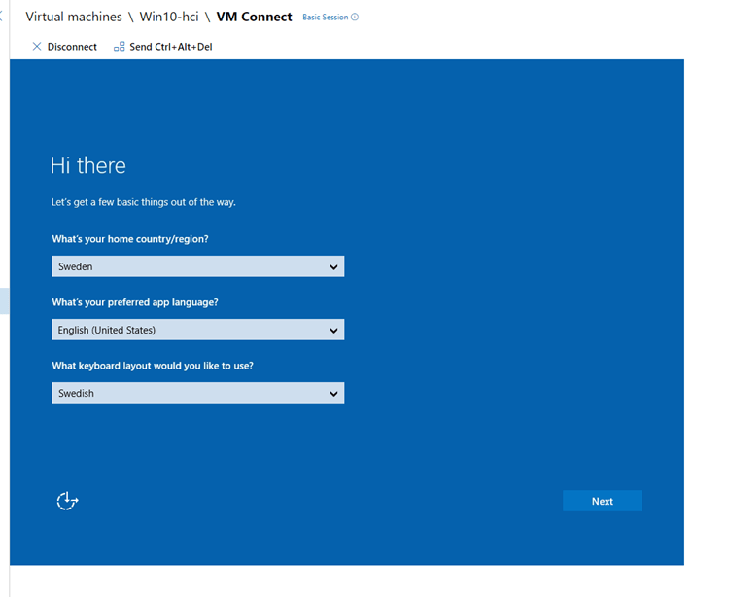The height and width of the screenshot is (597, 729).
Task: Open the Win10-hci breadcrumb link
Action: (x=169, y=17)
